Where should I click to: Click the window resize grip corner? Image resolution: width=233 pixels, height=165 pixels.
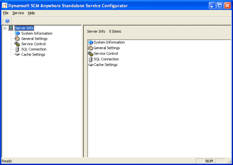[x=230, y=161]
